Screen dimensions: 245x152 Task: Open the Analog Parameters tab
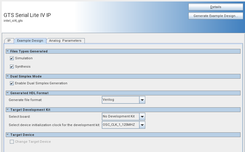tap(65, 41)
